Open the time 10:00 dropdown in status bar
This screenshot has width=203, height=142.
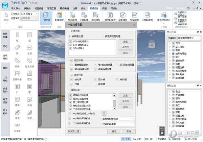tap(150, 139)
